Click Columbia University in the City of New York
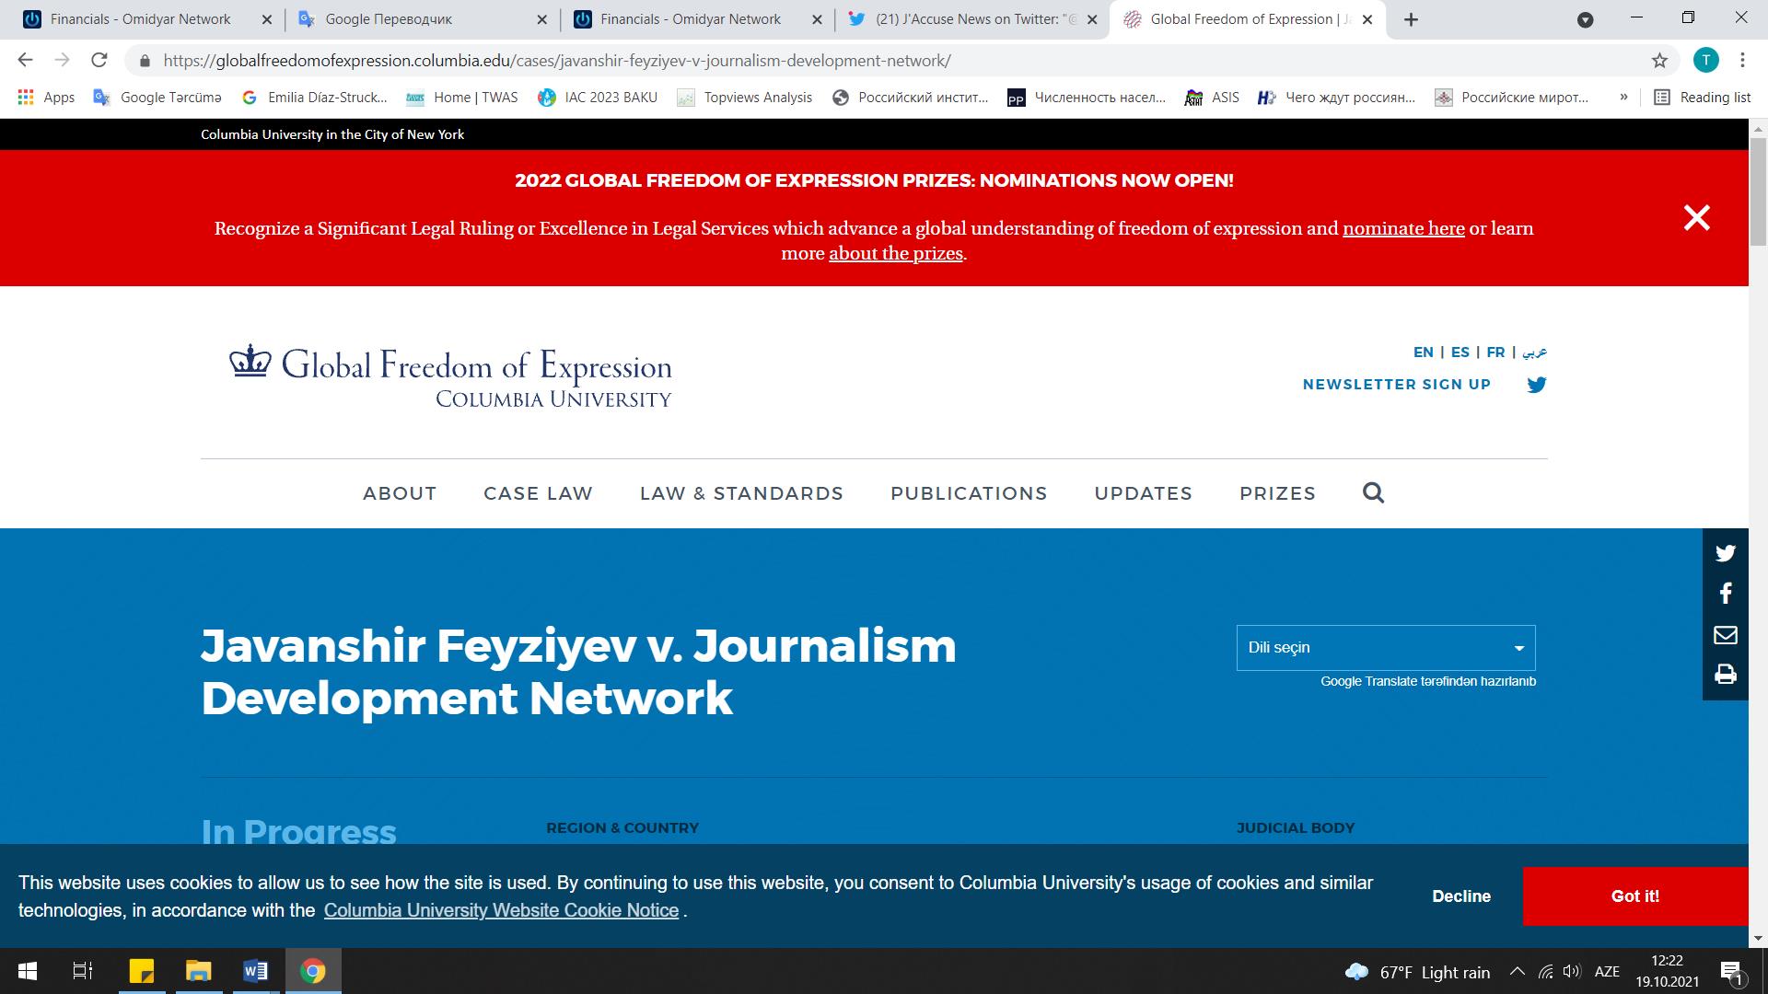This screenshot has height=994, width=1768. tap(332, 134)
